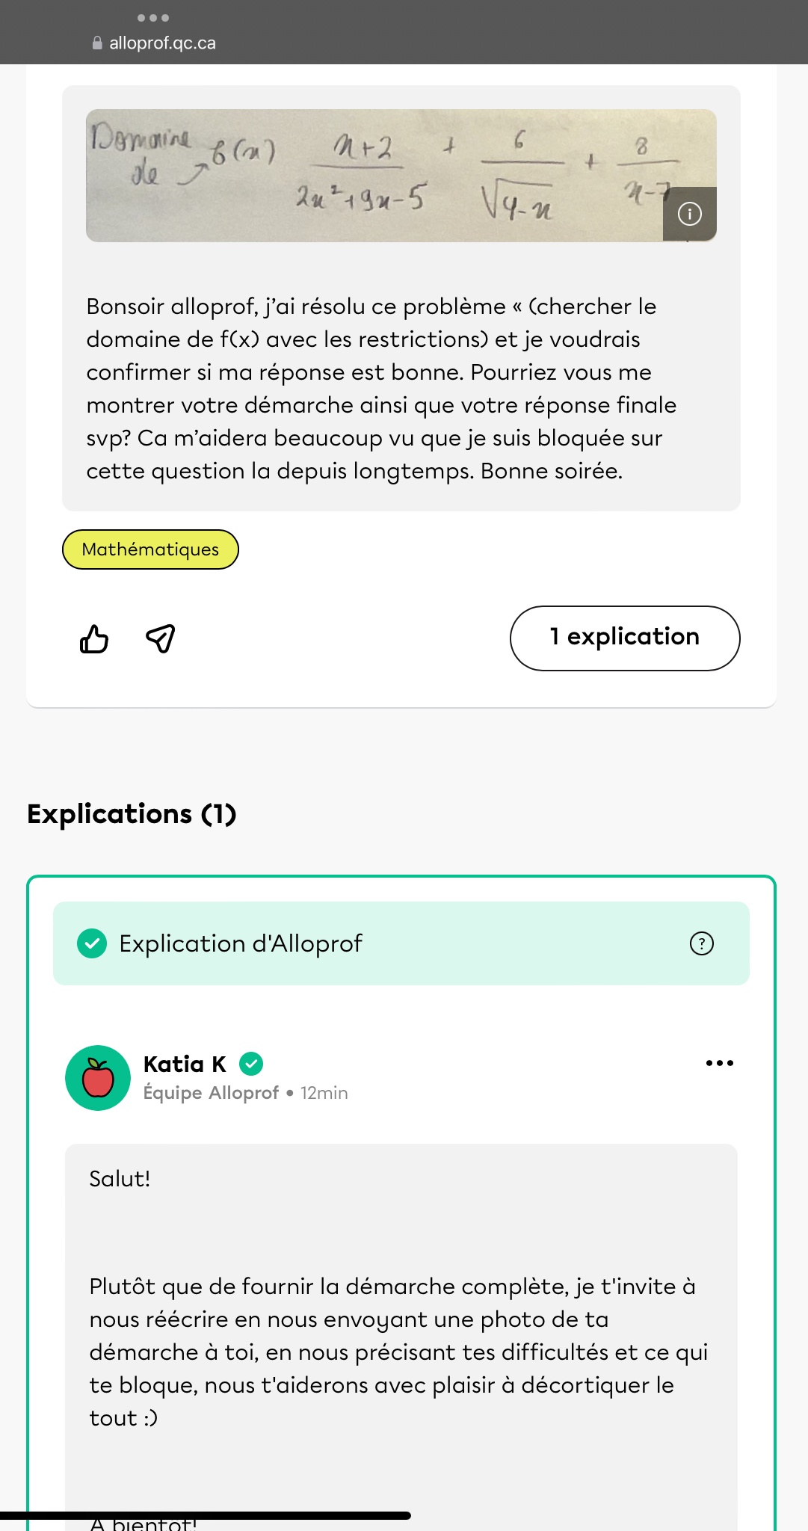This screenshot has width=808, height=1531.
Task: Select the Mathématiques subject tag
Action: (x=150, y=549)
